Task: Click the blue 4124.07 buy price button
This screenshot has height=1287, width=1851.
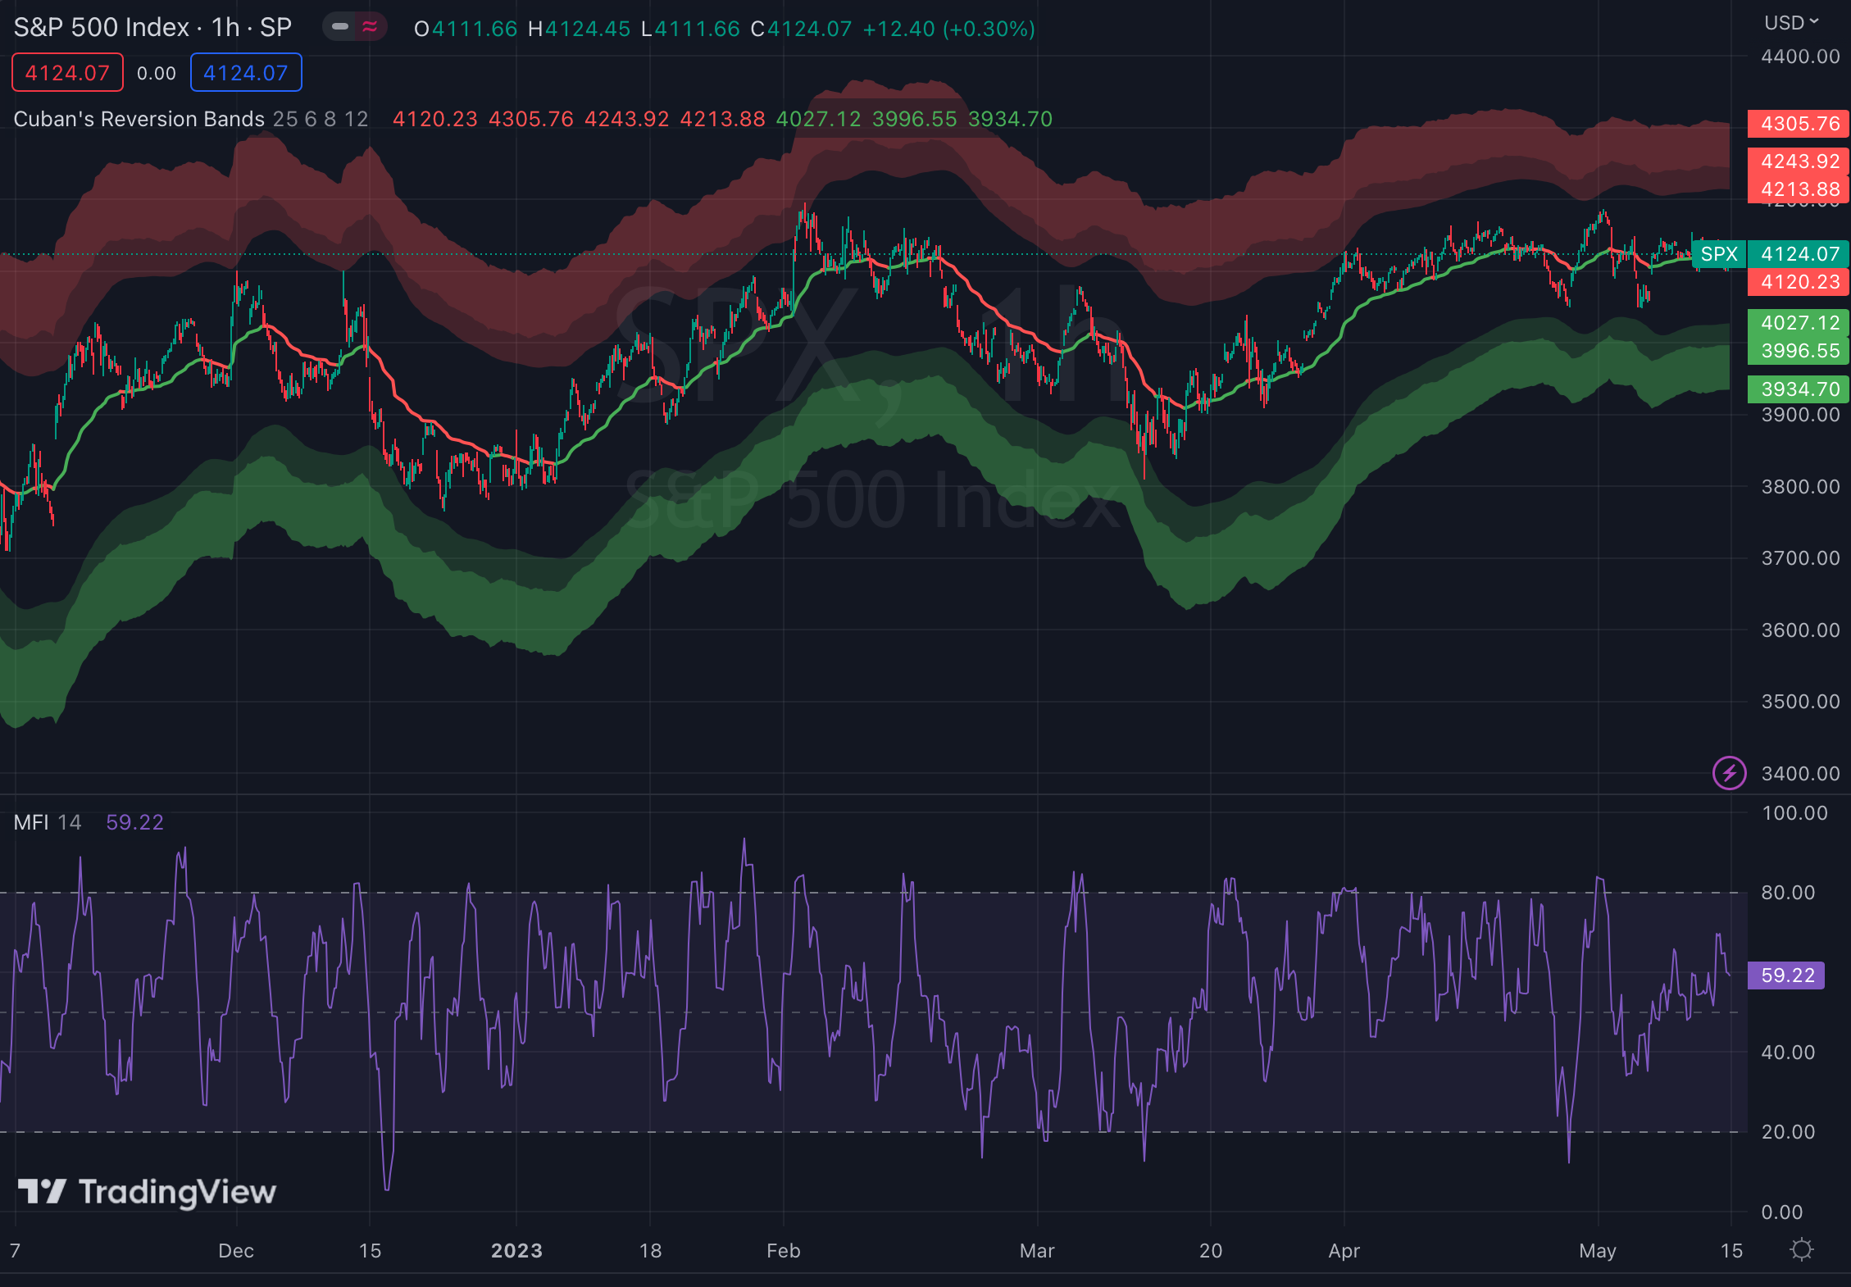Action: pos(245,72)
